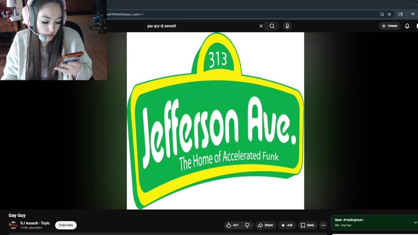The width and height of the screenshot is (418, 235).
Task: Click DJ Assault channel avatar
Action: coord(13,225)
